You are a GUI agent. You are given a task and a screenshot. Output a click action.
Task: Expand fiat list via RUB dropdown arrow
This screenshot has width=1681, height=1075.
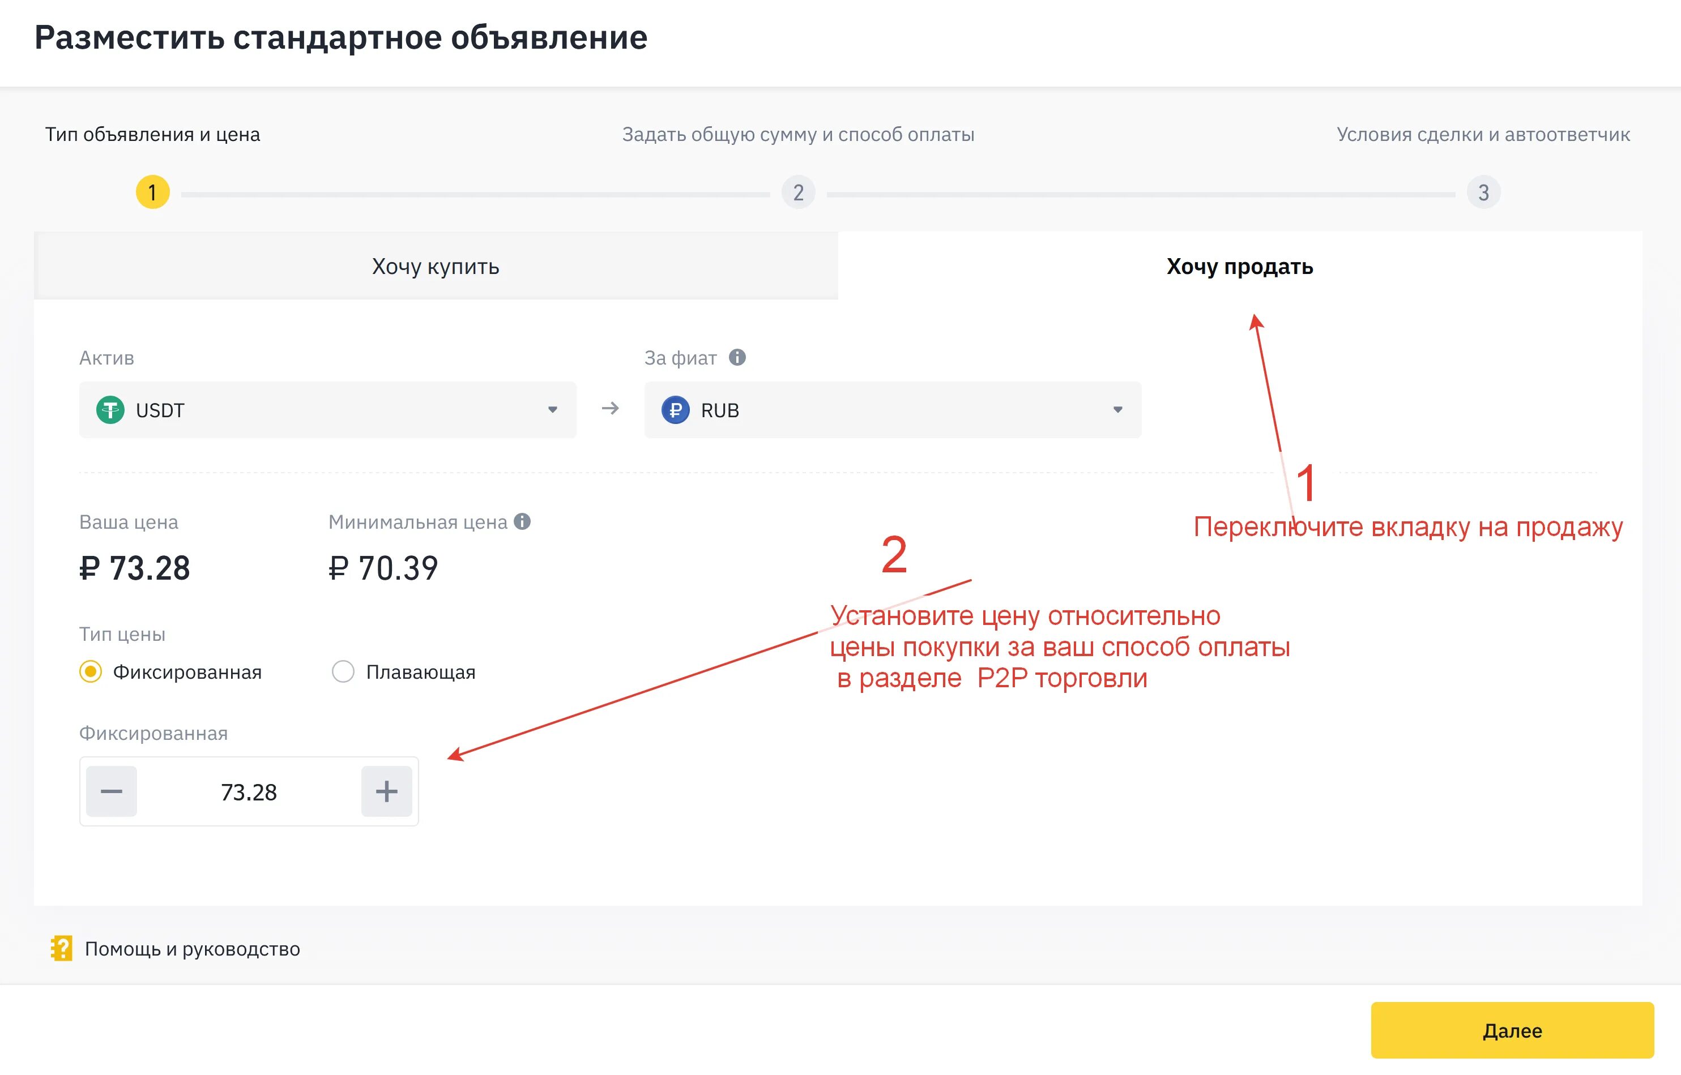click(1117, 410)
